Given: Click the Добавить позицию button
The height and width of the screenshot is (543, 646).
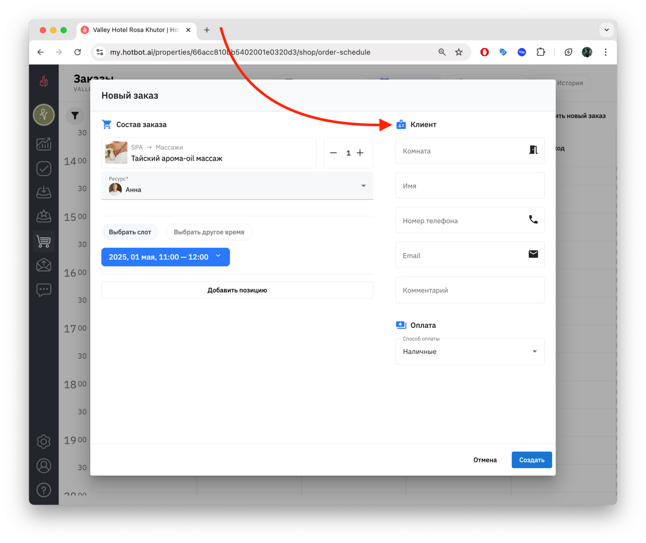Looking at the screenshot, I should coord(237,290).
